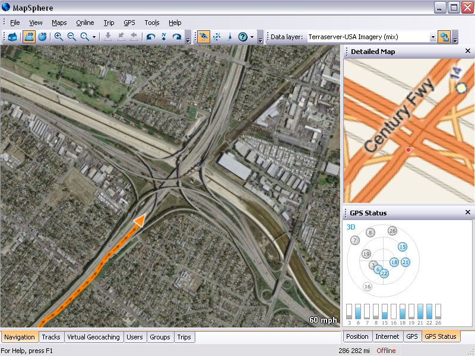
Task: Open the GPS menu
Action: click(129, 23)
